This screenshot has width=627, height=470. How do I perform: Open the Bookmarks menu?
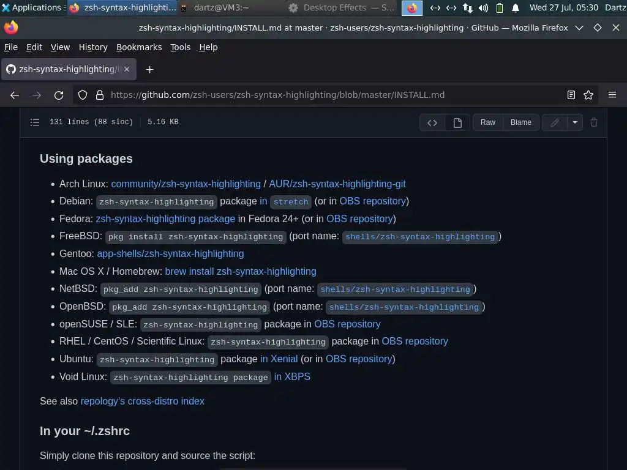coord(139,47)
